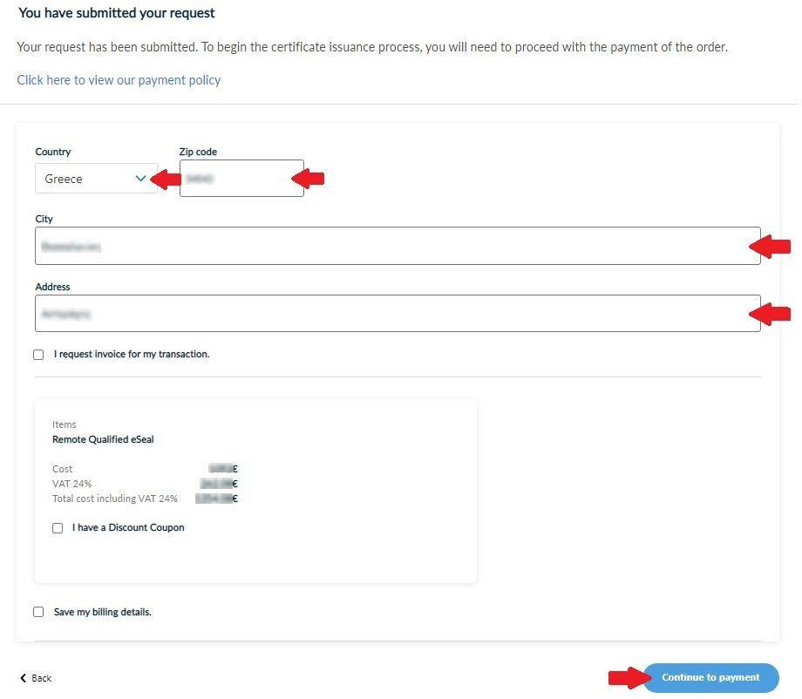Click the Back chevron icon

pos(24,678)
